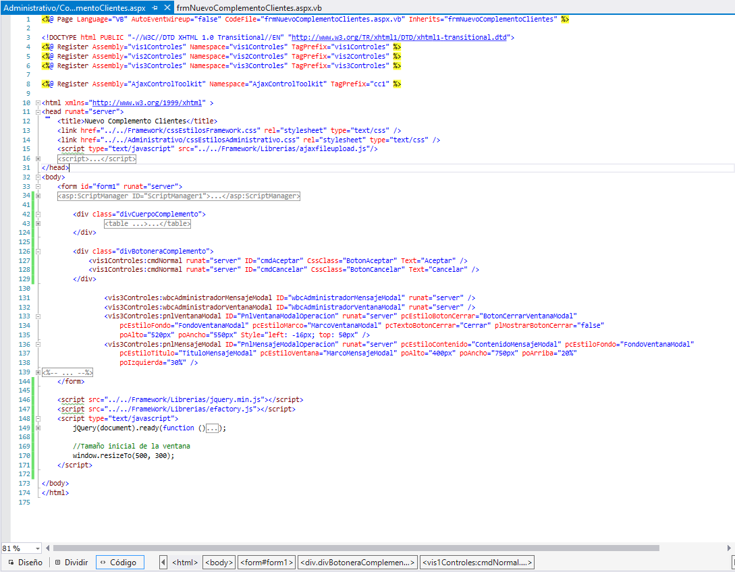Click the Dividir split view button
The height and width of the screenshot is (572, 735).
click(x=71, y=562)
